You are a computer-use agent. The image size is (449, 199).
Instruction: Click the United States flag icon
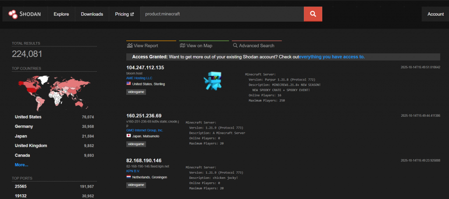128,84
